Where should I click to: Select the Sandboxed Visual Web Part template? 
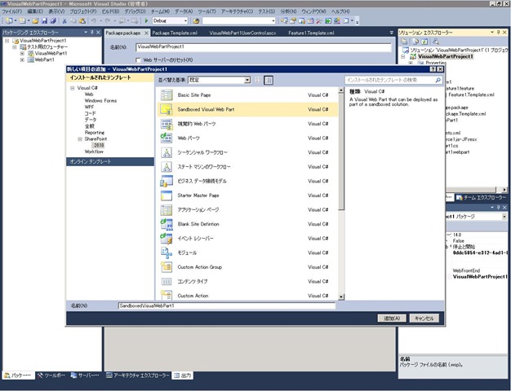pyautogui.click(x=247, y=109)
